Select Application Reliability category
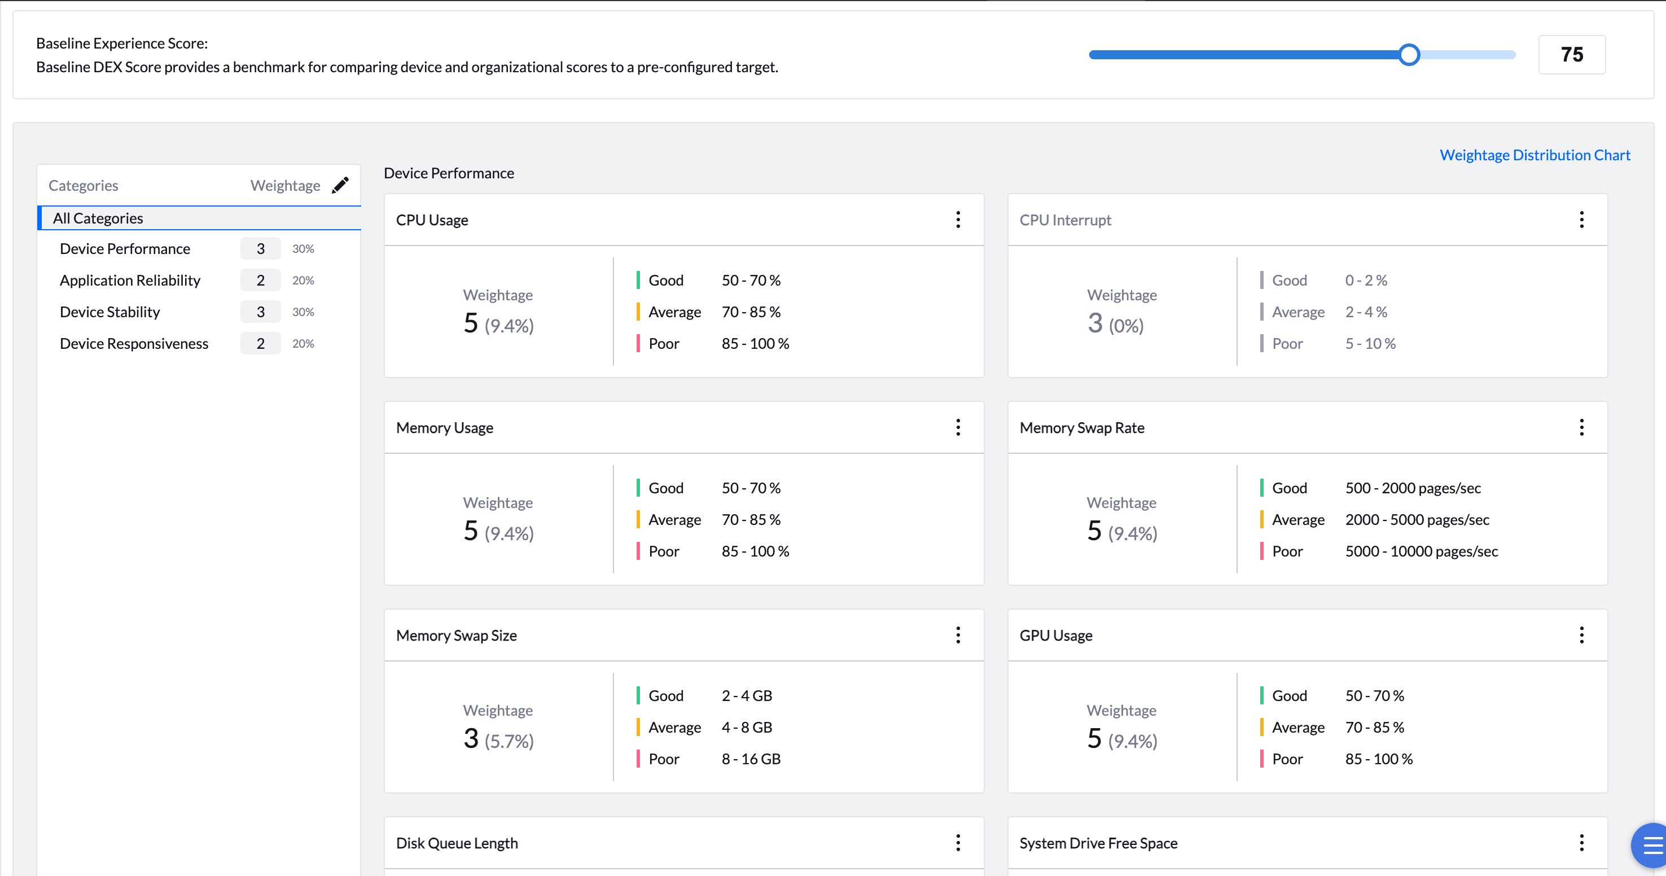This screenshot has width=1666, height=876. (130, 280)
